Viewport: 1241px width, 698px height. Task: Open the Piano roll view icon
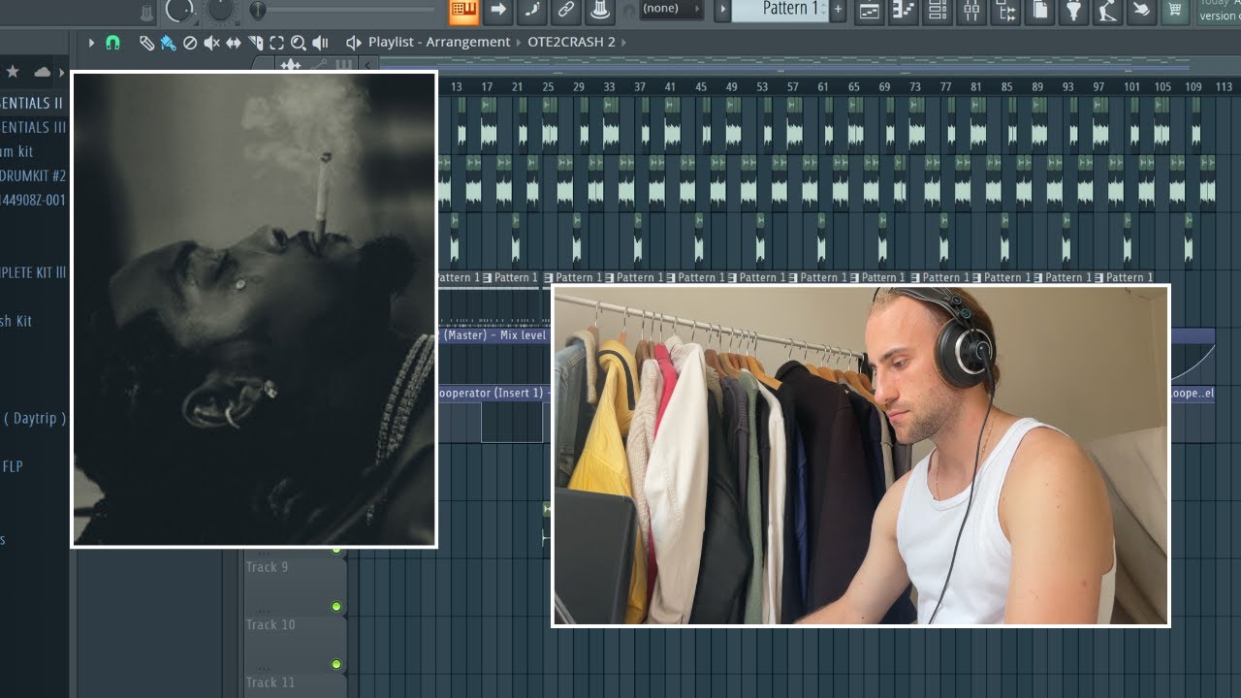904,11
